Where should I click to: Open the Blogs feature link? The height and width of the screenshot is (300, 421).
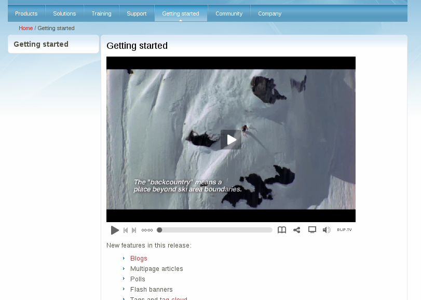click(x=139, y=258)
